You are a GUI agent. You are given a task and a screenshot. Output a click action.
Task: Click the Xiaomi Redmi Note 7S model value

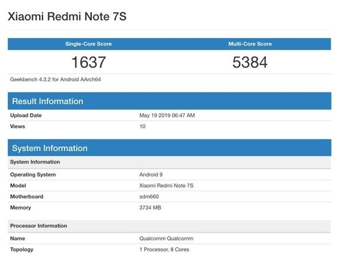pyautogui.click(x=166, y=186)
